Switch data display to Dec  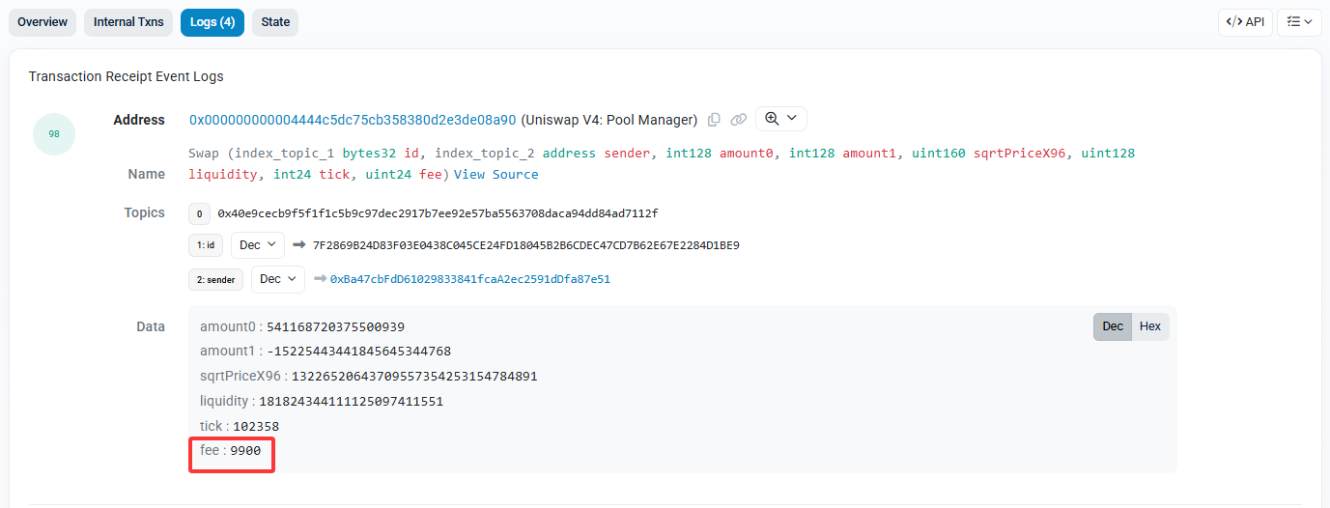(x=1113, y=326)
